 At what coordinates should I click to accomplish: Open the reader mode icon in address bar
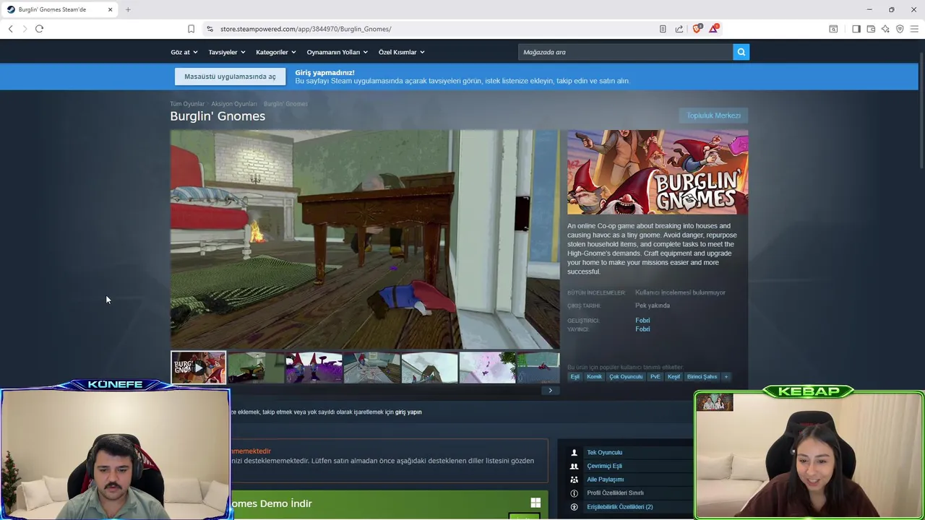point(663,29)
